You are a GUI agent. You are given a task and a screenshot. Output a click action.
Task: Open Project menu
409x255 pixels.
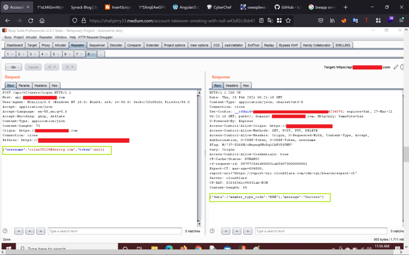(x=19, y=37)
